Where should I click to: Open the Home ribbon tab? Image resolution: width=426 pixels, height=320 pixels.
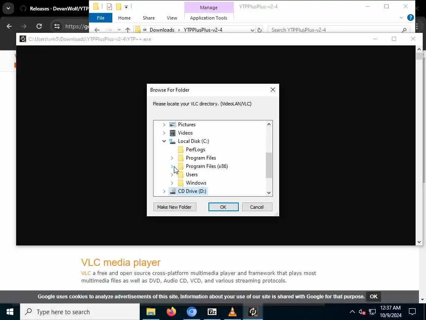[x=124, y=18]
